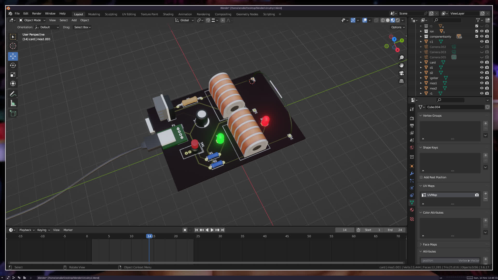
Task: Switch to the Shading workspace tab
Action: [168, 14]
